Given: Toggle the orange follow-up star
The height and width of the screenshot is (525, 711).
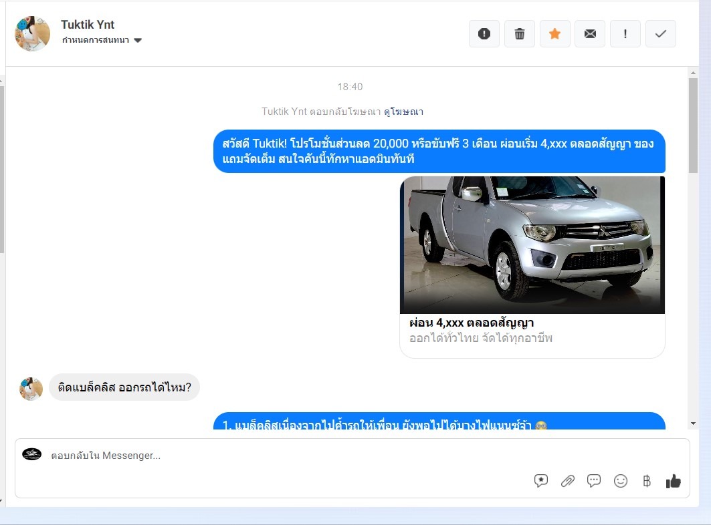Looking at the screenshot, I should click(554, 34).
